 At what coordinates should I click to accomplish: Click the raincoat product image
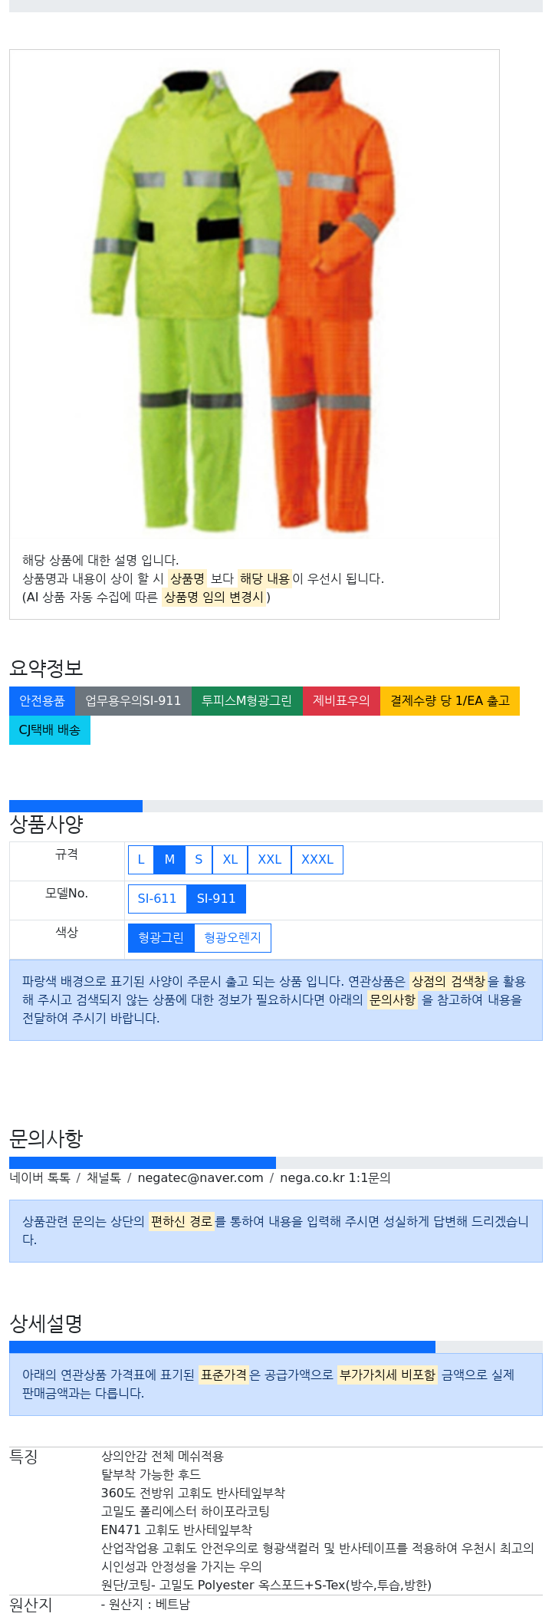click(254, 295)
